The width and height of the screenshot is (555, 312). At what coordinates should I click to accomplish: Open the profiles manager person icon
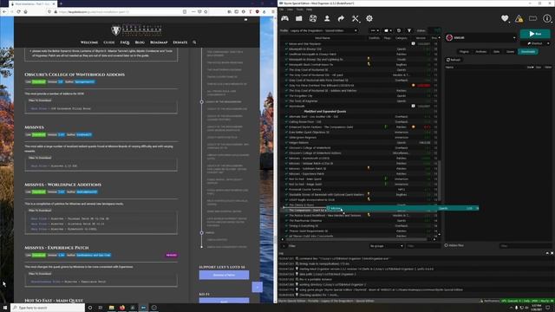tap(327, 18)
